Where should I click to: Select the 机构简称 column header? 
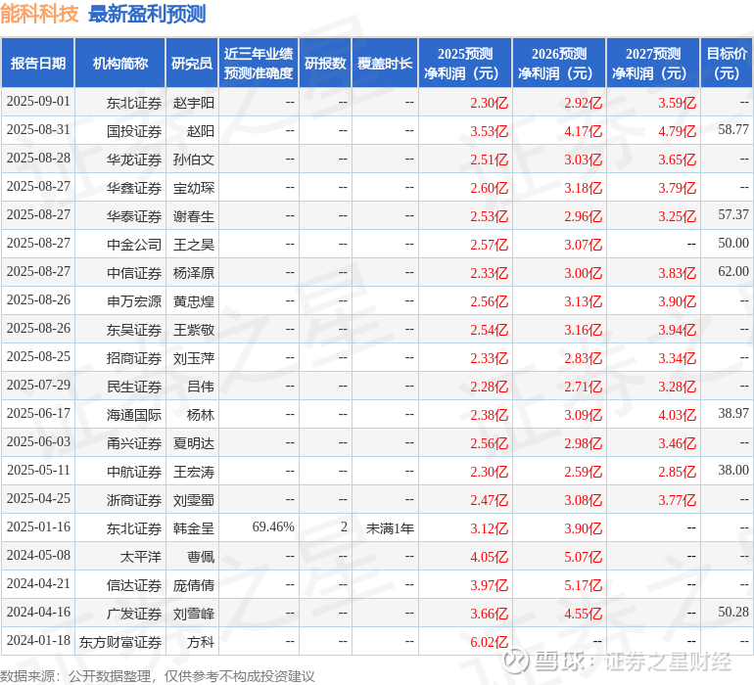(120, 63)
